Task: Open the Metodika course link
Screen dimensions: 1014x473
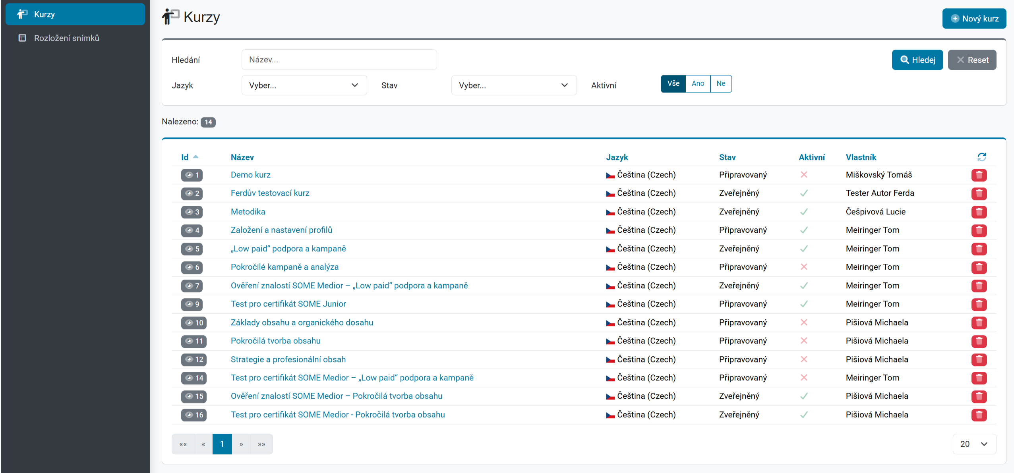Action: pos(248,212)
